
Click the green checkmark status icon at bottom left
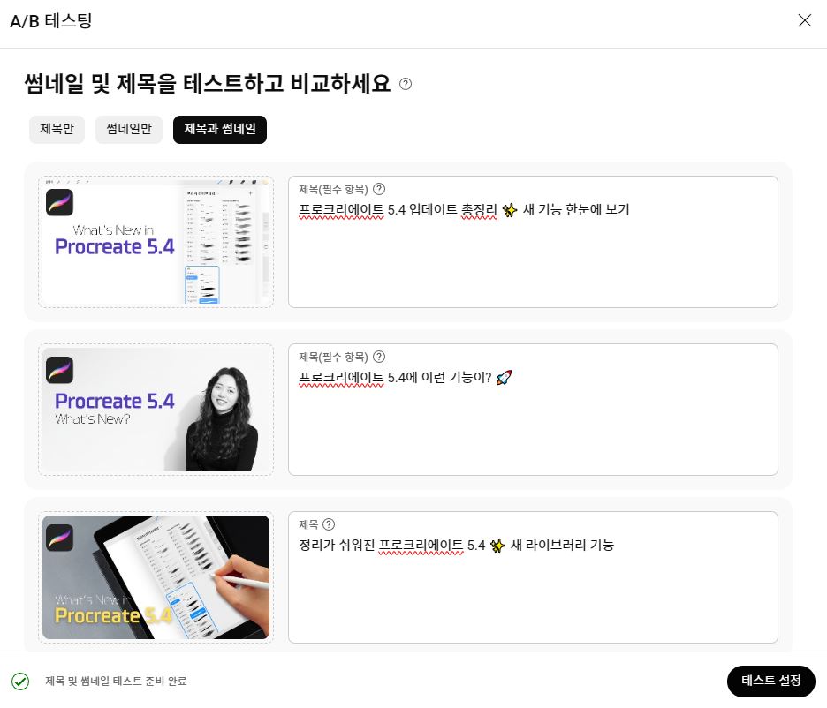[20, 681]
